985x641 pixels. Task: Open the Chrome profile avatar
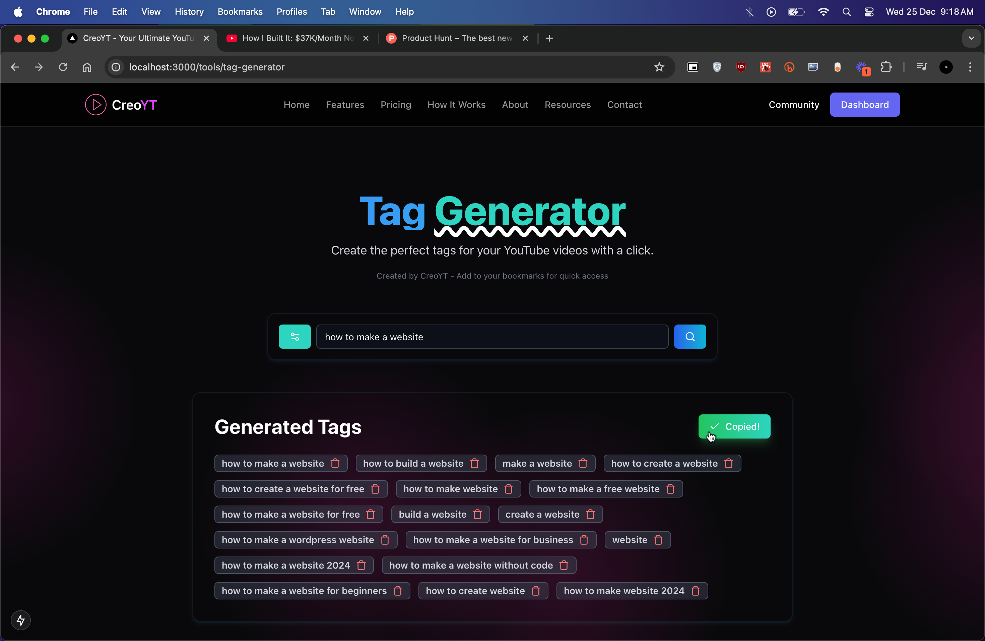(x=946, y=67)
